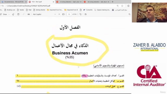Click the zoom magnifier icon in address bar
The width and height of the screenshot is (167, 94).
(118, 6)
